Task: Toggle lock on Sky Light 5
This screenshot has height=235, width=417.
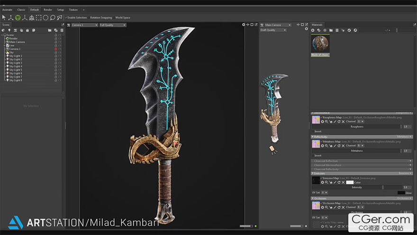Action: [x=56, y=70]
